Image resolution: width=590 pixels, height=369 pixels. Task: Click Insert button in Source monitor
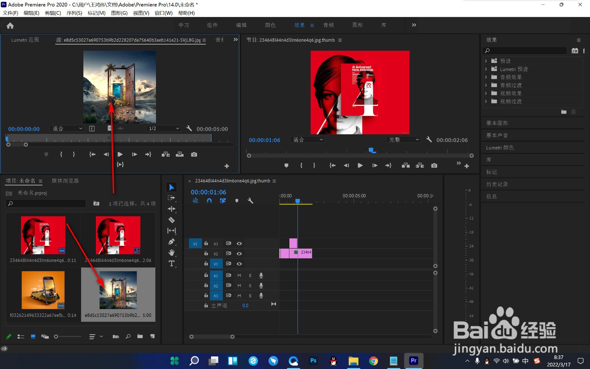pyautogui.click(x=166, y=154)
